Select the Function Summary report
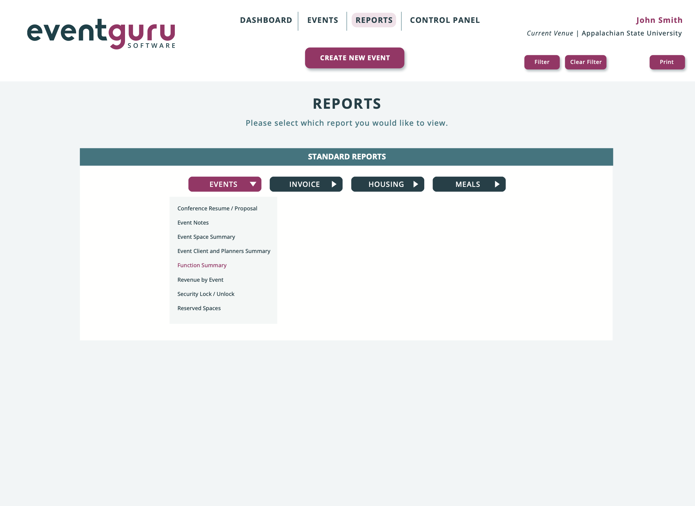Image resolution: width=695 pixels, height=506 pixels. pos(202,265)
